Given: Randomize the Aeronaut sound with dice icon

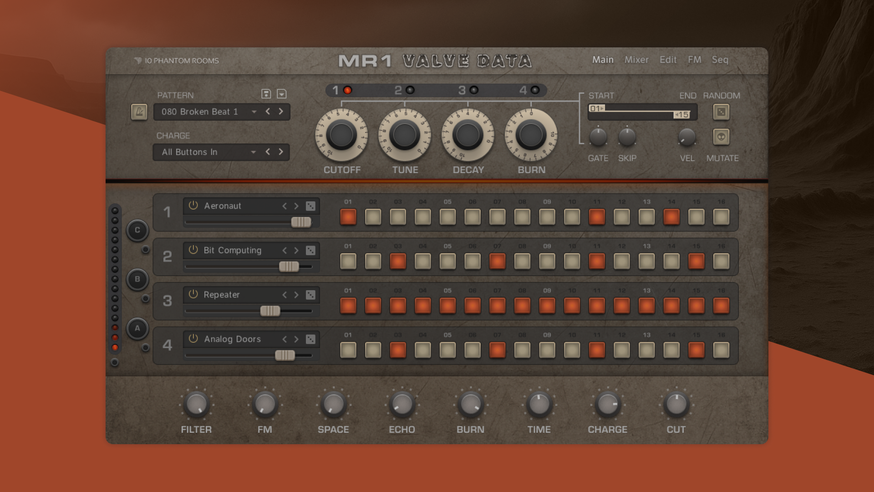Looking at the screenshot, I should pos(310,206).
